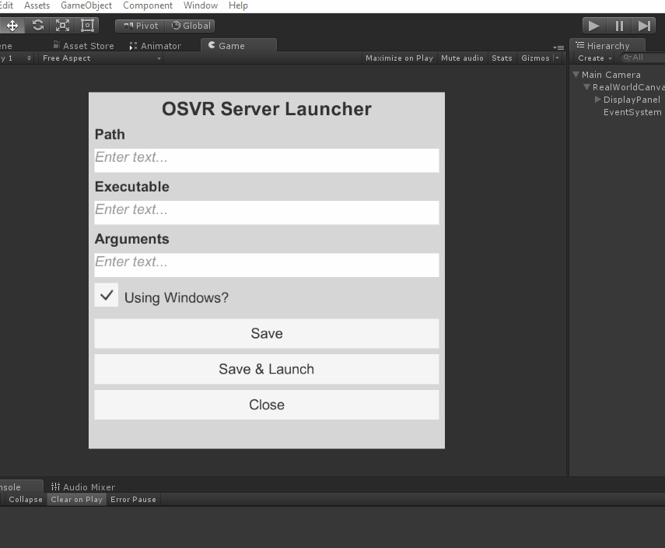The height and width of the screenshot is (548, 665).
Task: Toggle Collapse in the Console
Action: click(x=26, y=500)
